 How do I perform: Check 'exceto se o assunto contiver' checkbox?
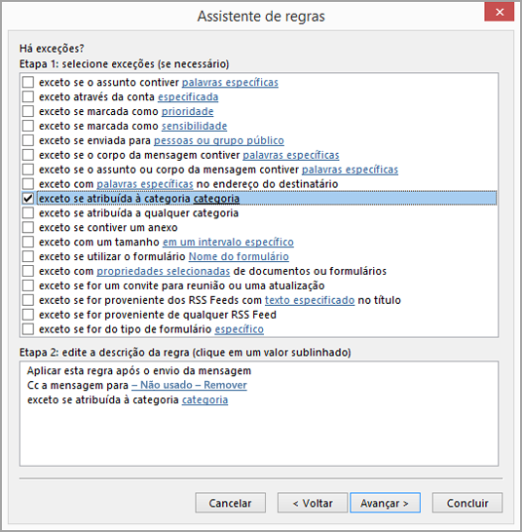point(28,82)
